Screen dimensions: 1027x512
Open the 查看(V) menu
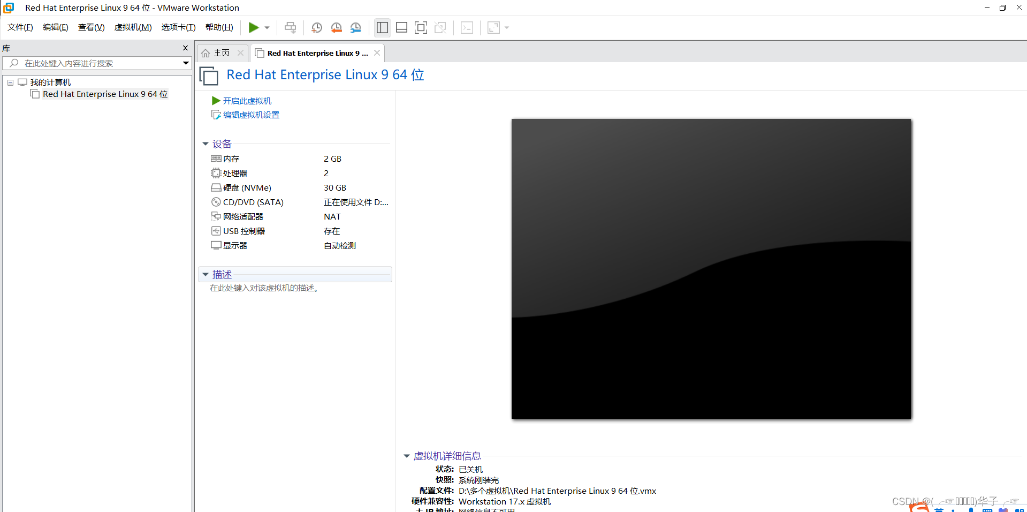pyautogui.click(x=91, y=27)
